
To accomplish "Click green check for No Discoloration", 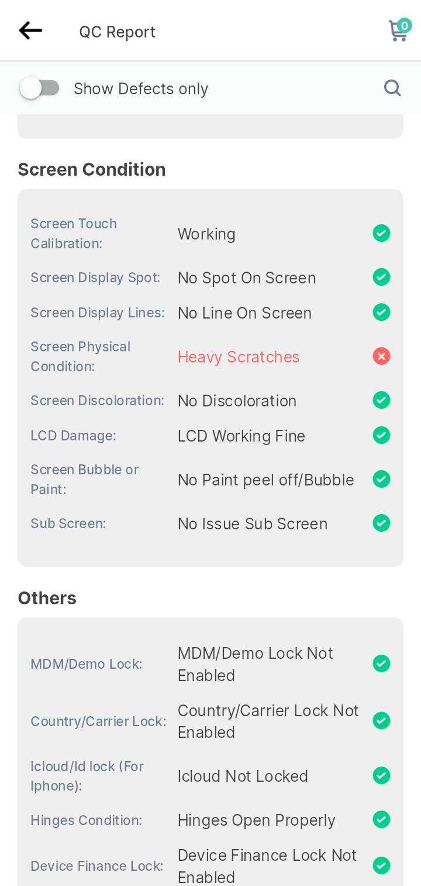I will pyautogui.click(x=381, y=400).
